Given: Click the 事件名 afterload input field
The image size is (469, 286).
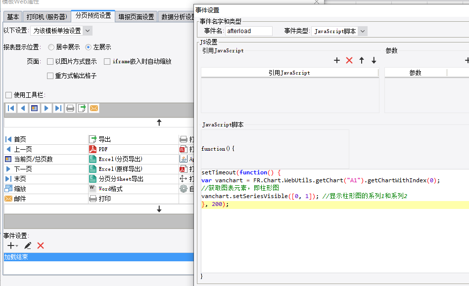Looking at the screenshot, I should 248,31.
